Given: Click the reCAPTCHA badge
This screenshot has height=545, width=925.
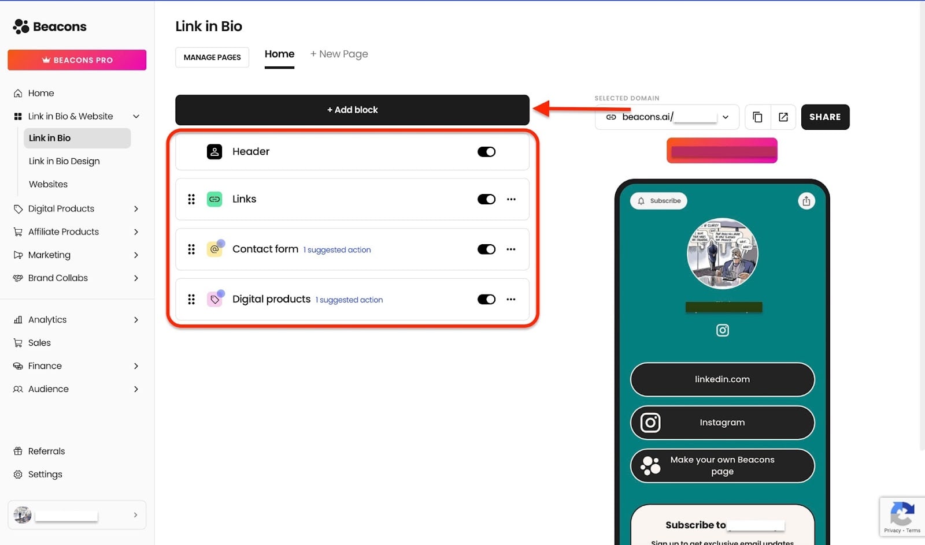Looking at the screenshot, I should [x=902, y=517].
